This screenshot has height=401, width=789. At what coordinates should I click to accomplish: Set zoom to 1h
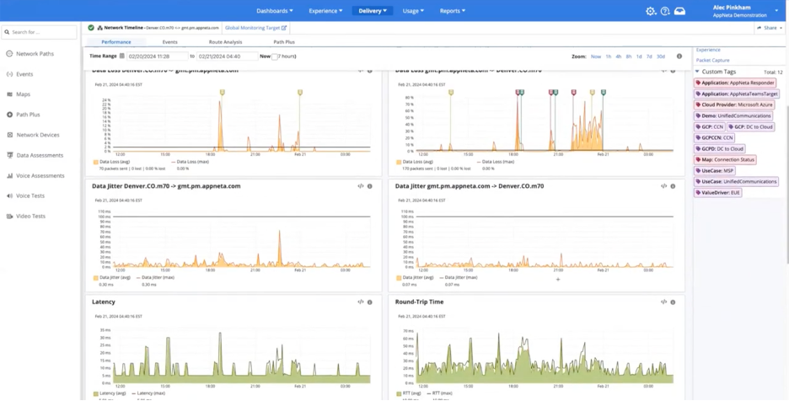[x=609, y=56]
